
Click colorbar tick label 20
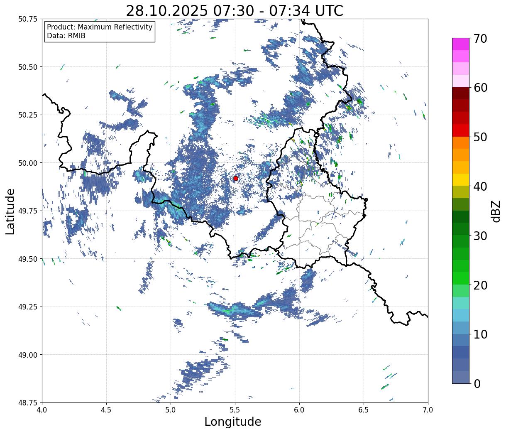click(480, 285)
